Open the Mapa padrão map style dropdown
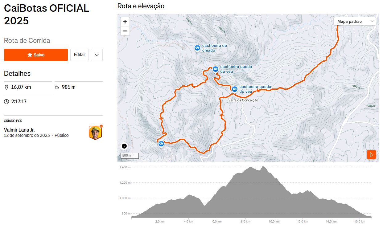 coord(355,21)
